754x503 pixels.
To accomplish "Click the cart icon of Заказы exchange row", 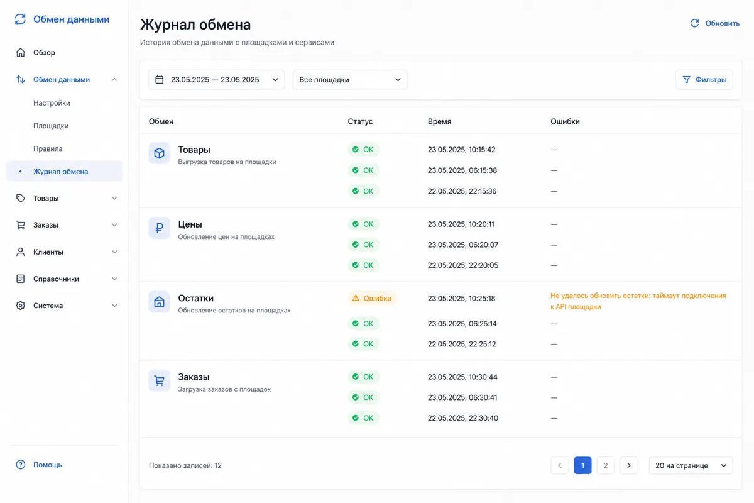I will coord(160,381).
